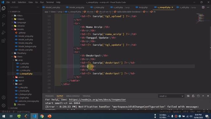The height and width of the screenshot is (119, 211).
Task: Open the Accounts menu icon
Action: pos(4,98)
